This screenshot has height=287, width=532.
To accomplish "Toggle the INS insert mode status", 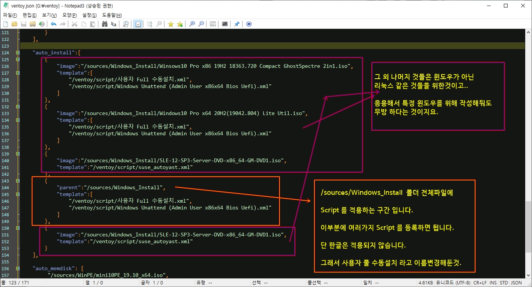I will pyautogui.click(x=493, y=283).
